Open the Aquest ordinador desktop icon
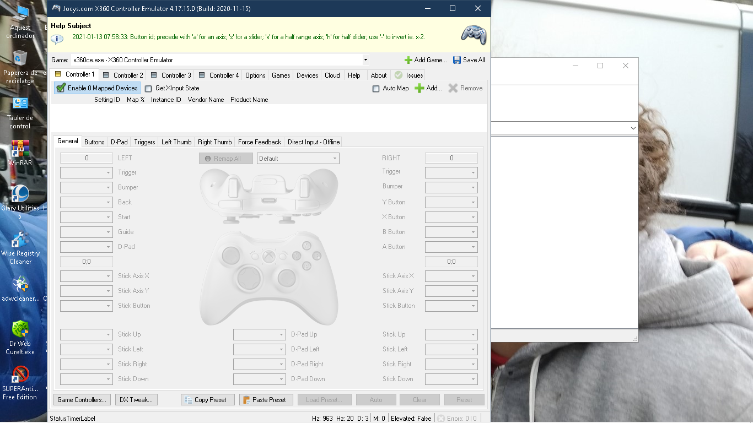753x423 pixels. pyautogui.click(x=20, y=22)
